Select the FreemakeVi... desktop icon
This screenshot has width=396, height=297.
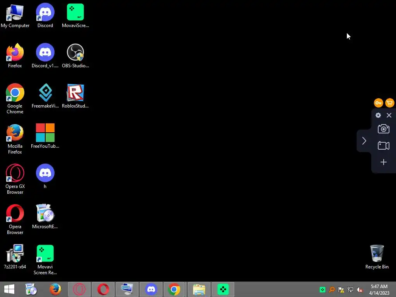(45, 96)
